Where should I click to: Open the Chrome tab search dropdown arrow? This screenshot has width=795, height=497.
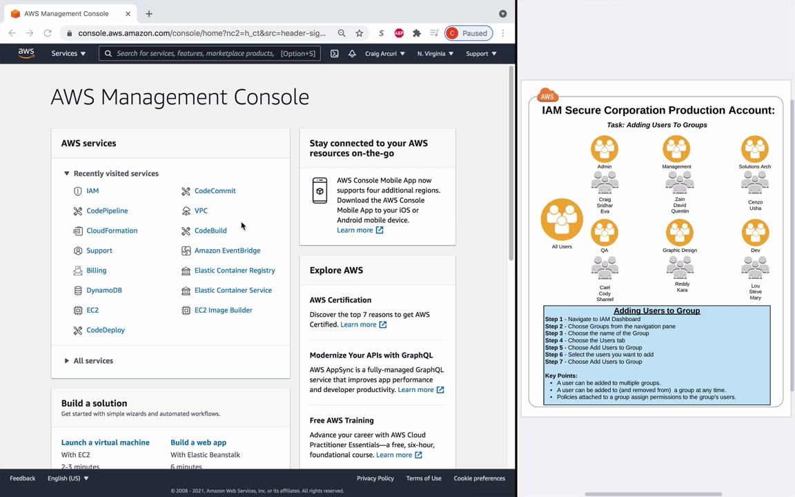tap(503, 14)
